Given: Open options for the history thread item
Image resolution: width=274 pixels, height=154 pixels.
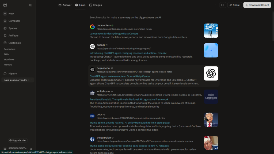Looking at the screenshot, I should pos(32,80).
